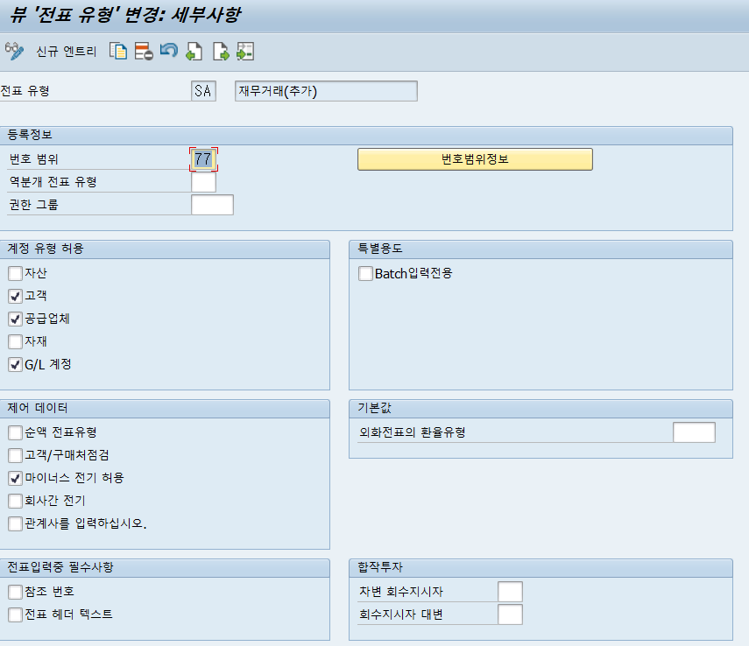Click the 회수지시자 대변 input field
The width and height of the screenshot is (749, 646).
click(510, 614)
